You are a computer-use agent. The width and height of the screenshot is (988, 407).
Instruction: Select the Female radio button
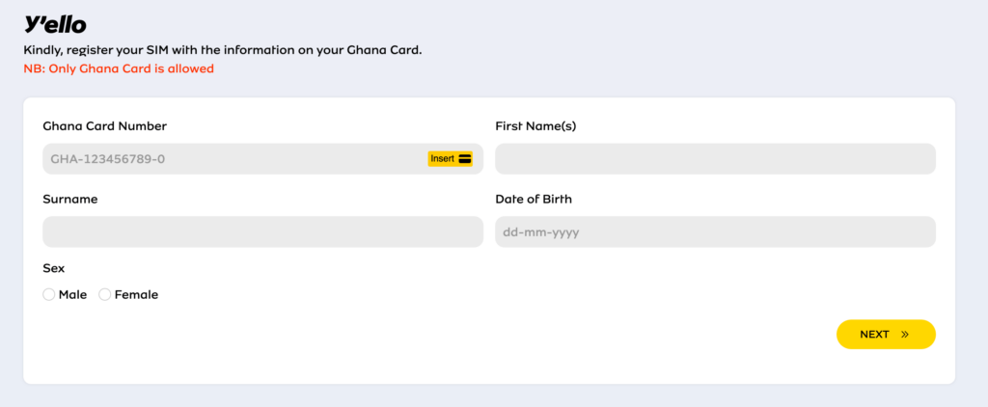[105, 295]
